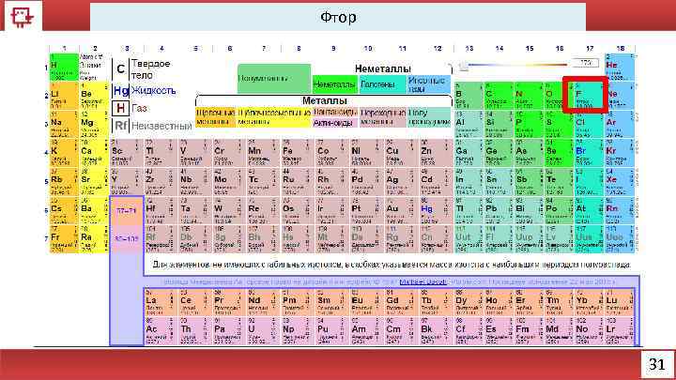Select the copper Cu element cell
This screenshot has height=380, width=676.
click(401, 153)
